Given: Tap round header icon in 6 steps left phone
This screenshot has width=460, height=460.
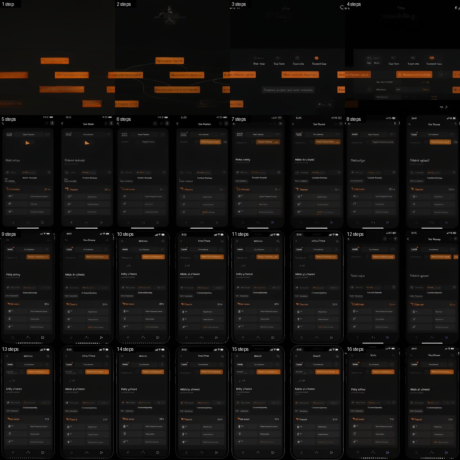Looking at the screenshot, I should pyautogui.click(x=155, y=124).
